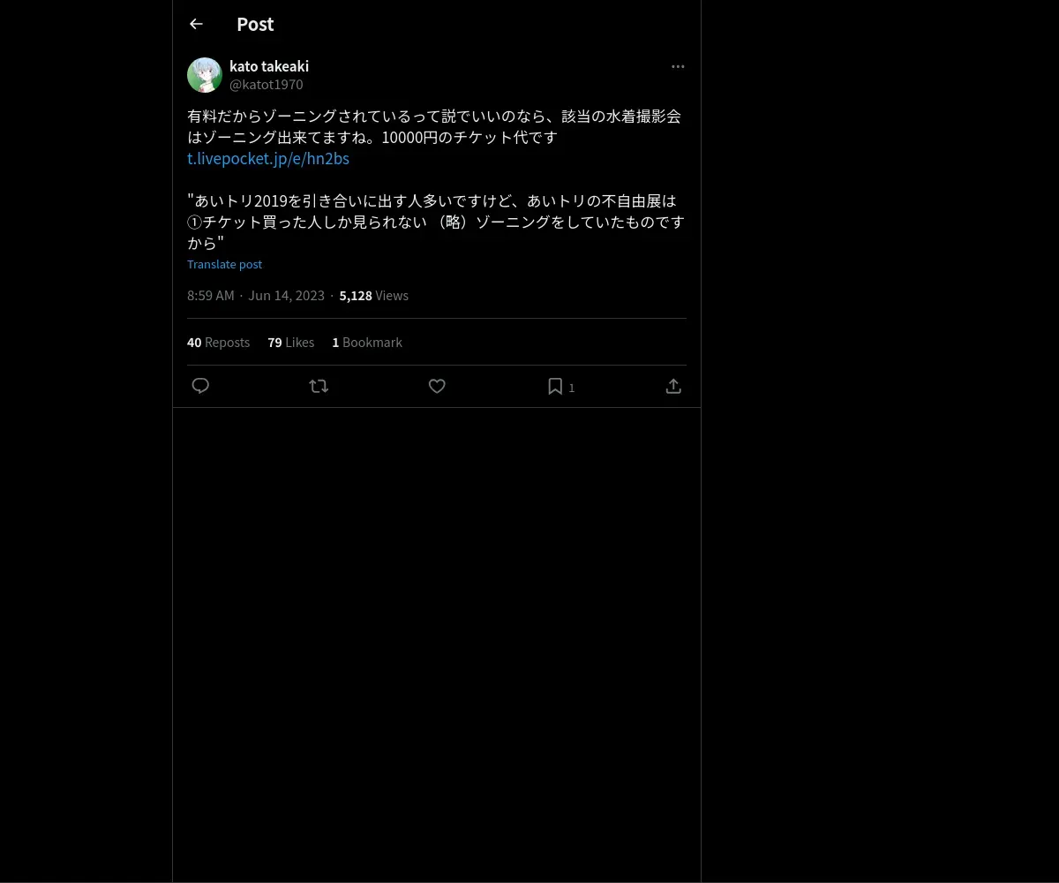Repost using the retweet arrows icon
This screenshot has width=1059, height=883.
click(x=319, y=386)
